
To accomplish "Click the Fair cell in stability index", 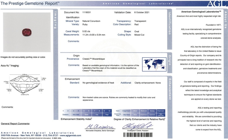I will pyautogui.click(x=97, y=115).
